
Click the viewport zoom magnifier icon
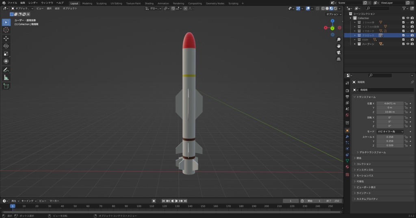coord(338,39)
